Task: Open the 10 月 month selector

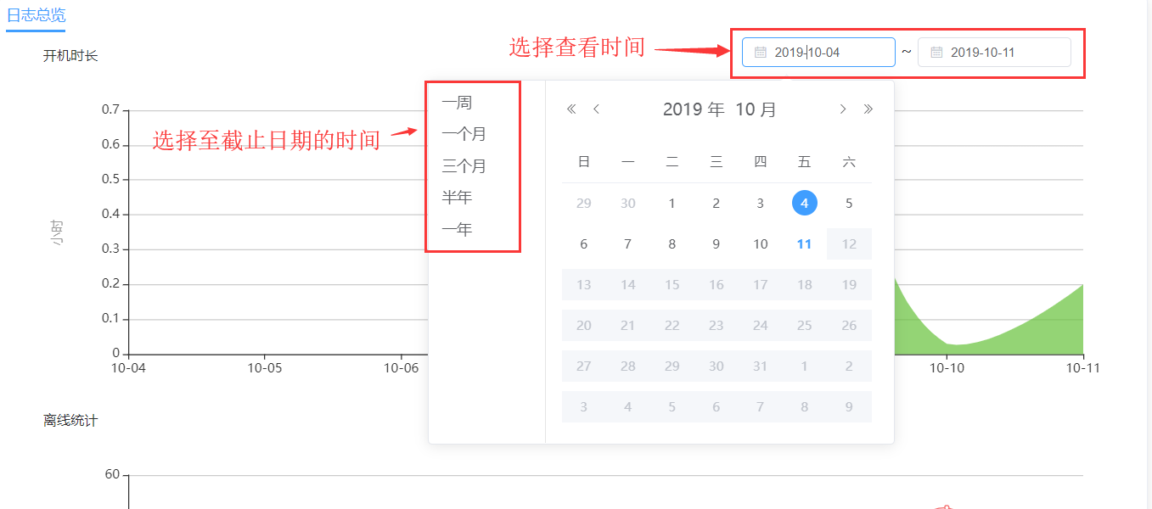Action: tap(756, 109)
